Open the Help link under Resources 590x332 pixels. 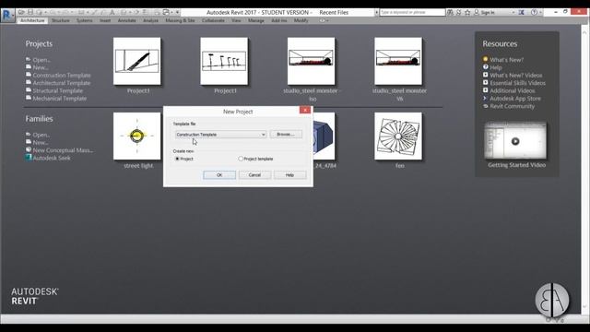click(x=496, y=67)
